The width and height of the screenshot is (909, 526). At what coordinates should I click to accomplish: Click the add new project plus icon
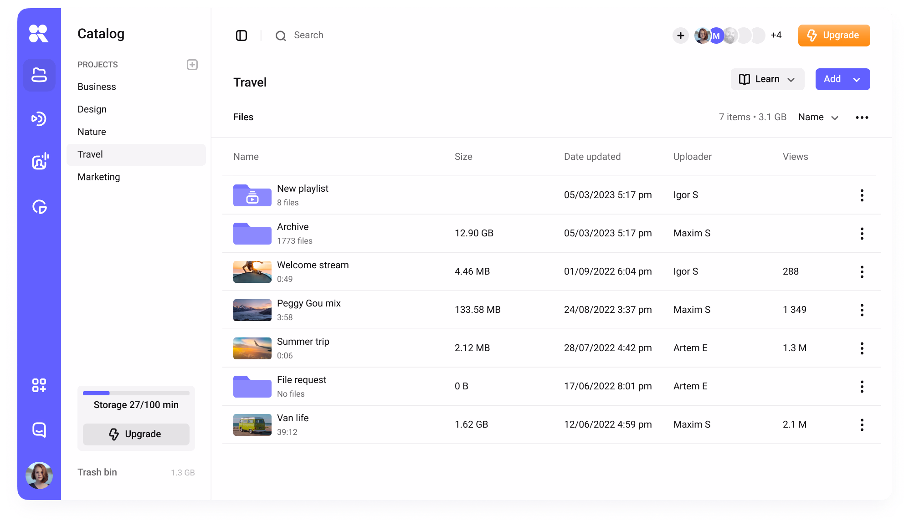pyautogui.click(x=192, y=65)
